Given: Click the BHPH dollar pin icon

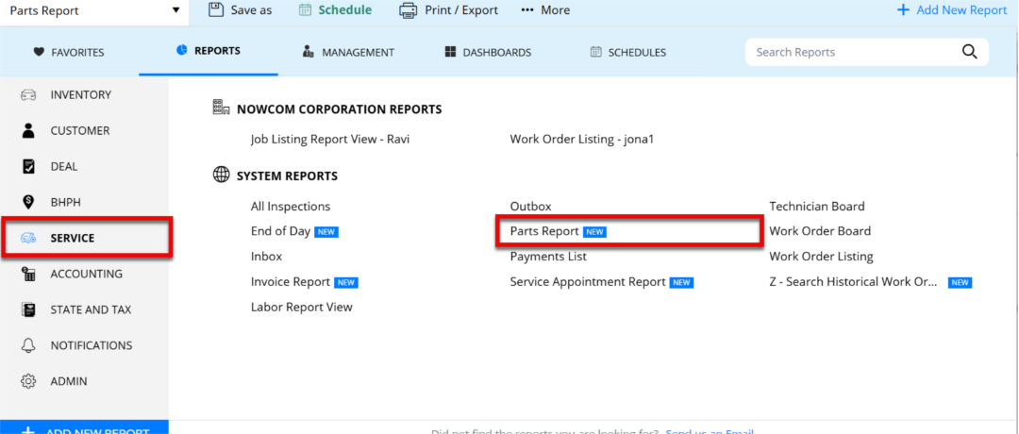Looking at the screenshot, I should [28, 203].
